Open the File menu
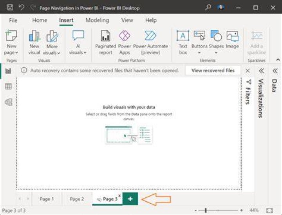 point(13,20)
